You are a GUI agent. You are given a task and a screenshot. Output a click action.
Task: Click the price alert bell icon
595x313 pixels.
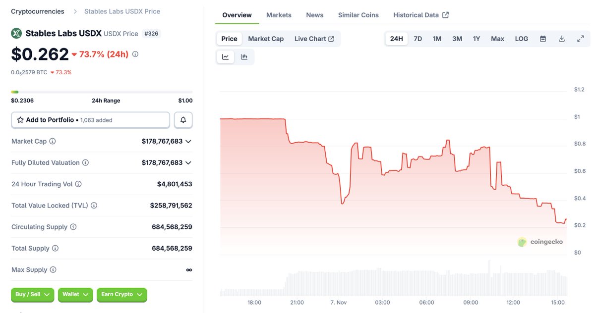[183, 120]
